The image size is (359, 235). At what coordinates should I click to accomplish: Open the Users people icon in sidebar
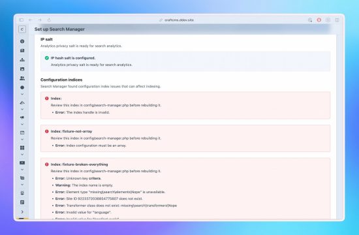22,78
